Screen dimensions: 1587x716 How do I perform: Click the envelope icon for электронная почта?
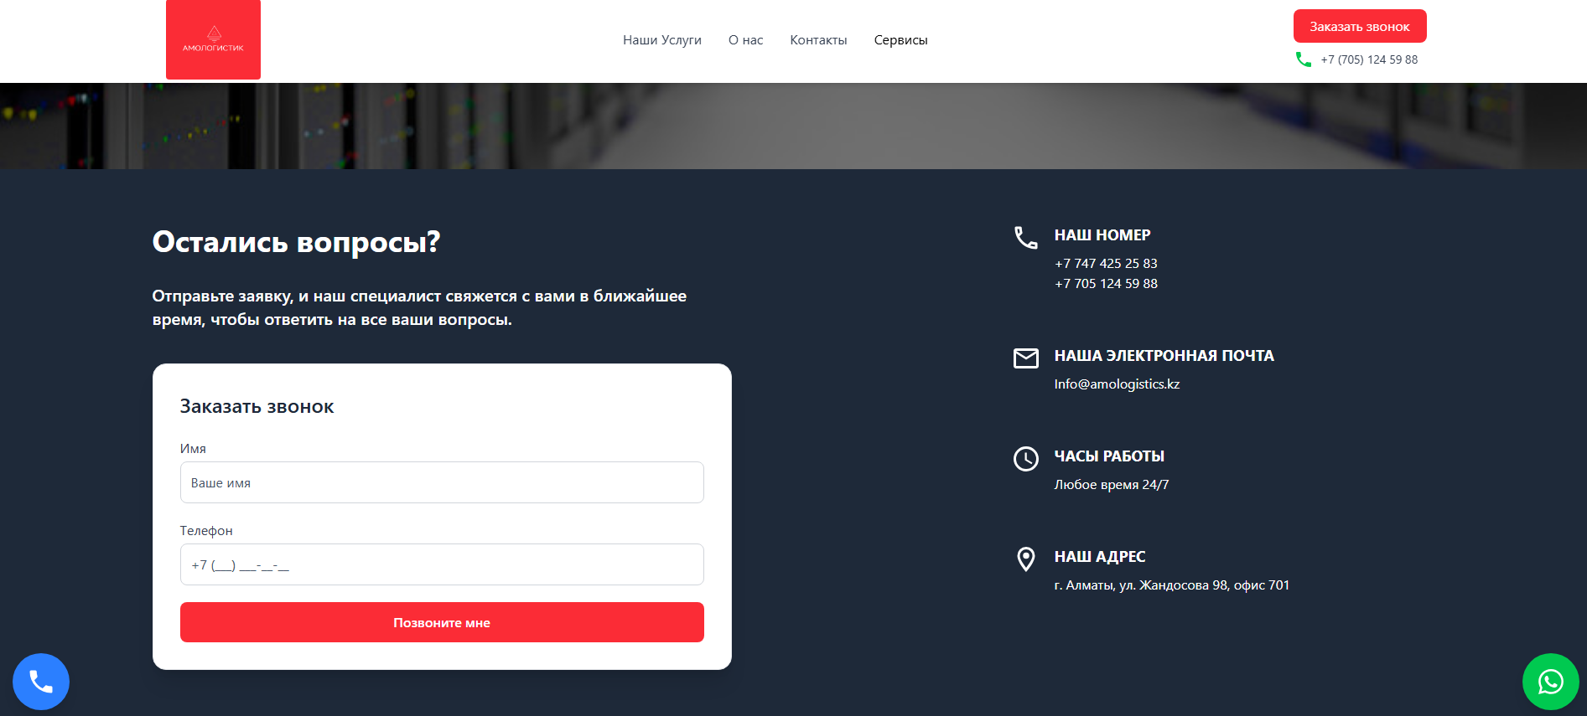coord(1025,358)
